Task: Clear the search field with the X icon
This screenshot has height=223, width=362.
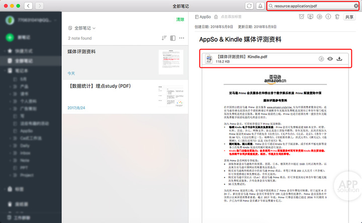Action: (x=356, y=6)
